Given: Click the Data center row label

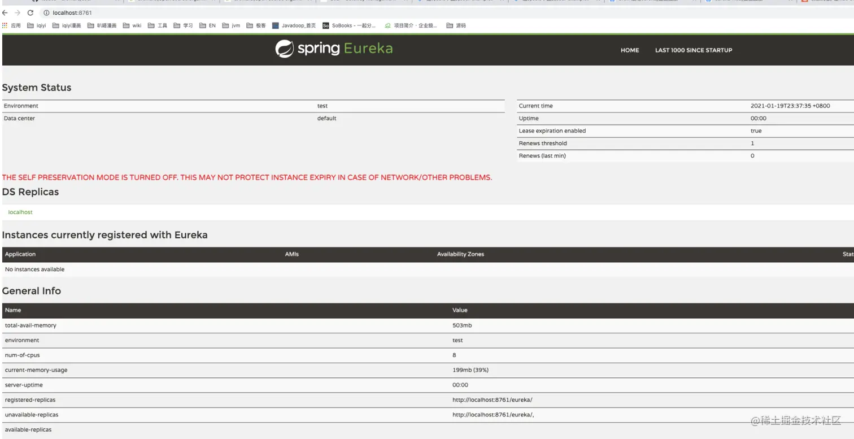Looking at the screenshot, I should 19,119.
